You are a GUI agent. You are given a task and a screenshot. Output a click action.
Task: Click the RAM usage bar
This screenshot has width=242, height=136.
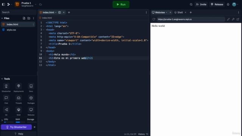[20, 122]
